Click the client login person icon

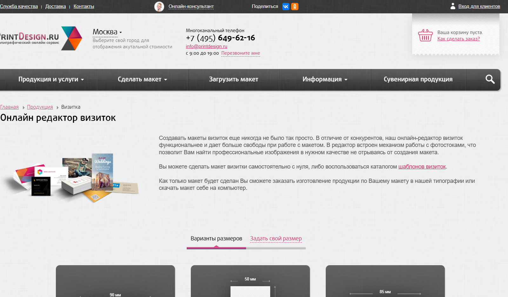[452, 6]
